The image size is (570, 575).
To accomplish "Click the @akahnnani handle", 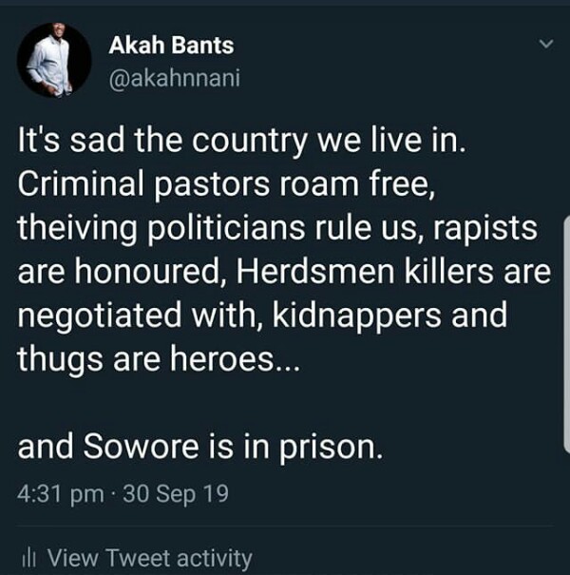I will click(x=179, y=75).
